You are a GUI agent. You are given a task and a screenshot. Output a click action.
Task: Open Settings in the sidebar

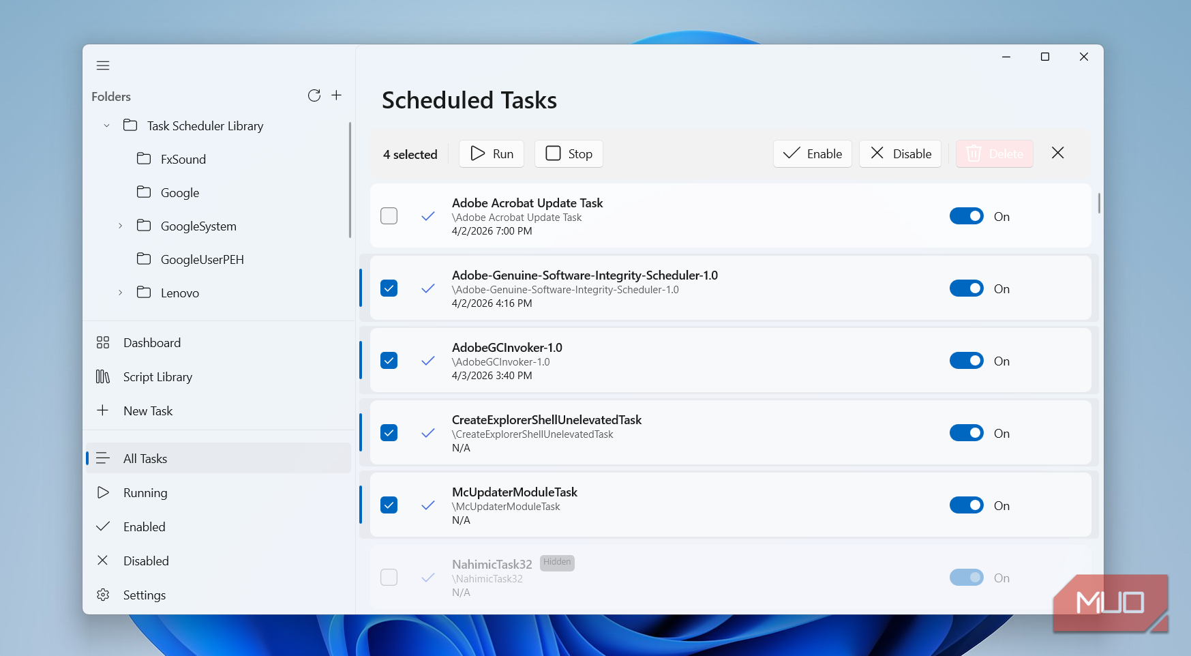[x=218, y=595]
